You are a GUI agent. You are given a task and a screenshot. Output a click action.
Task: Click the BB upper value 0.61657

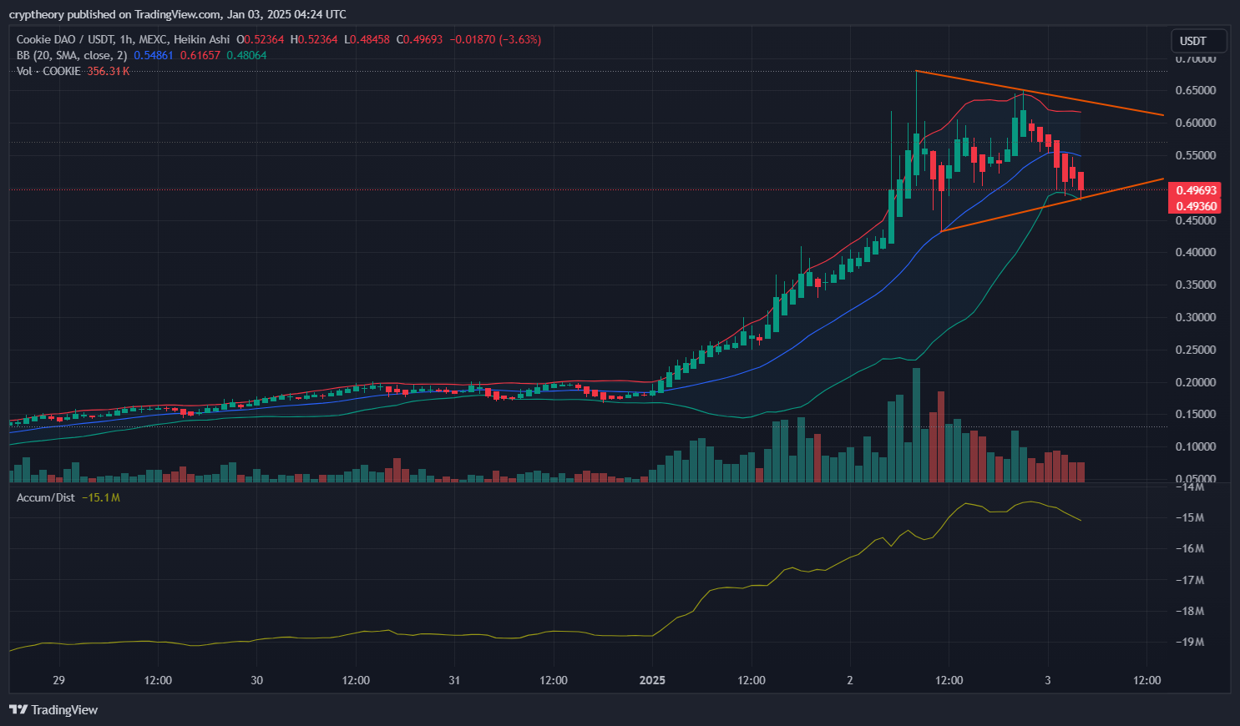click(200, 55)
